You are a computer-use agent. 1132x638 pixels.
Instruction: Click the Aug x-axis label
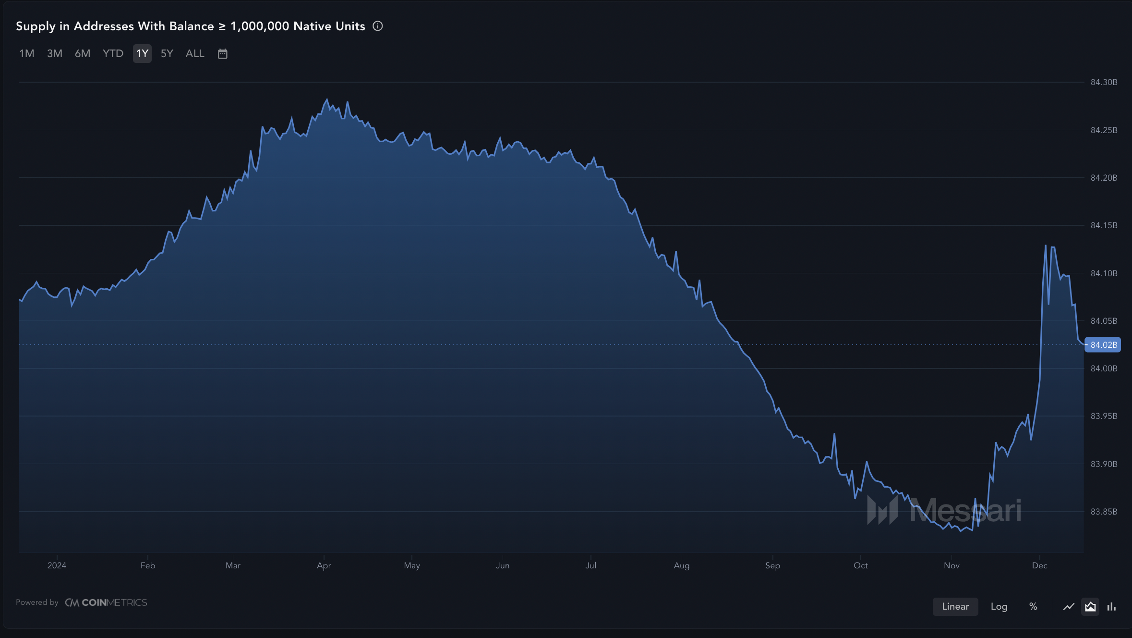pyautogui.click(x=682, y=565)
